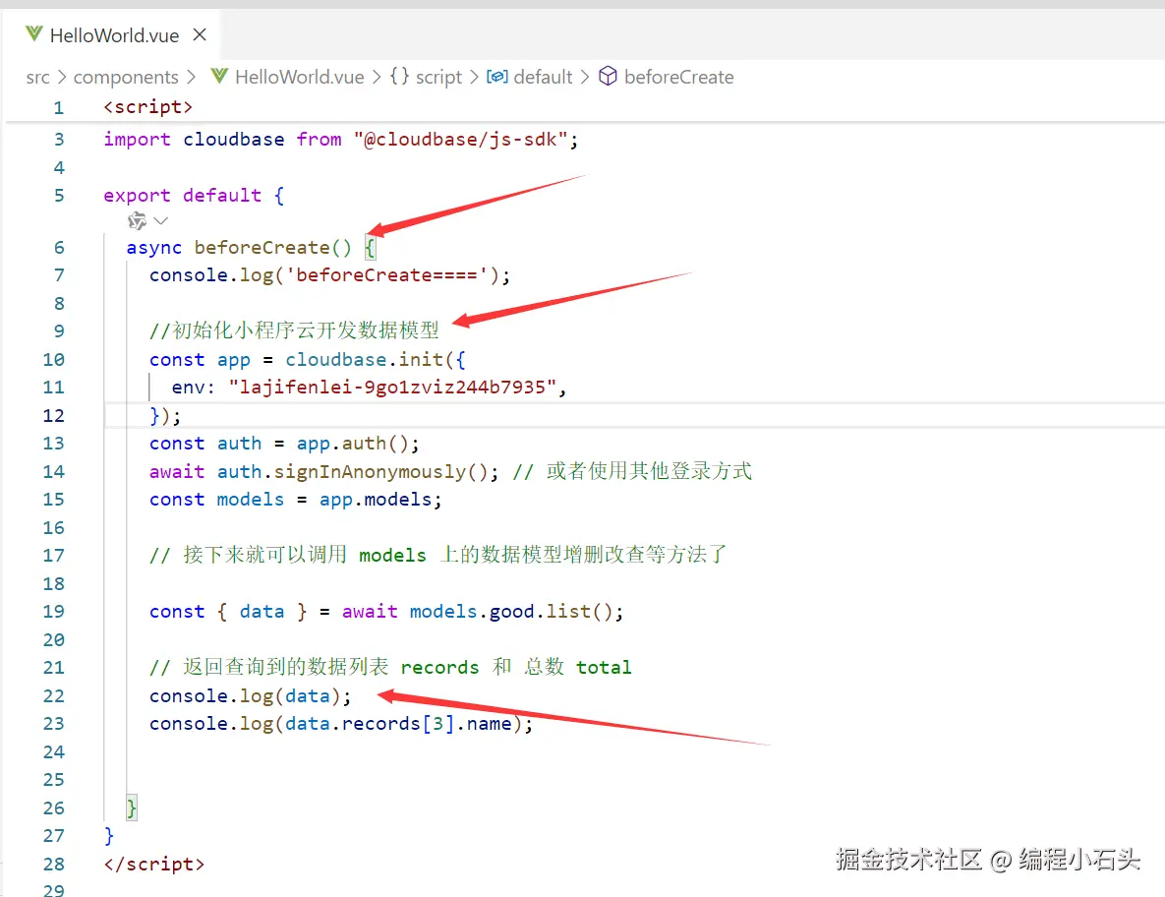Select the HelloWorld.vue editor tab

(x=114, y=35)
